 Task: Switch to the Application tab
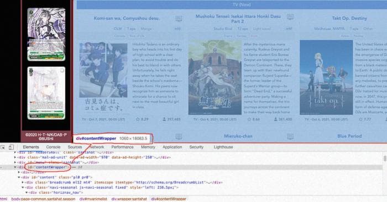coord(172,147)
